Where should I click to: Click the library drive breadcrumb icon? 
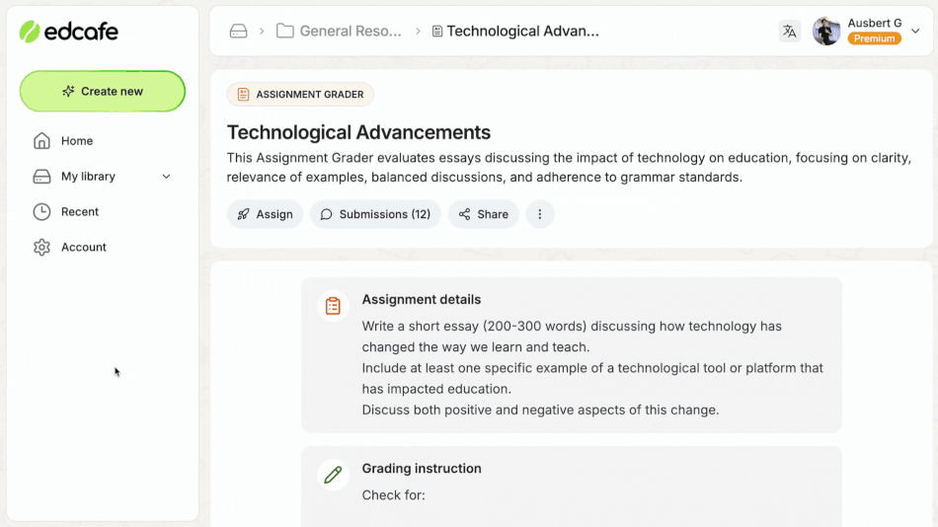click(x=238, y=31)
